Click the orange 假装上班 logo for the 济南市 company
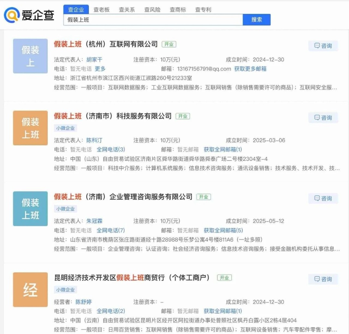349x334 pixels. pos(30,128)
